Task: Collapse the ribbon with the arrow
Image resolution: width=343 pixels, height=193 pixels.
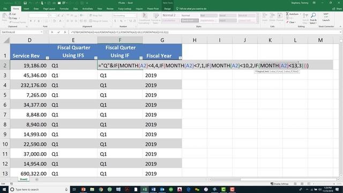Action: point(340,26)
